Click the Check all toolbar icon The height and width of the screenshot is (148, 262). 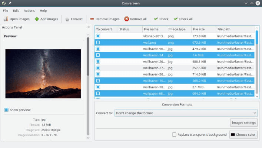coord(176,19)
